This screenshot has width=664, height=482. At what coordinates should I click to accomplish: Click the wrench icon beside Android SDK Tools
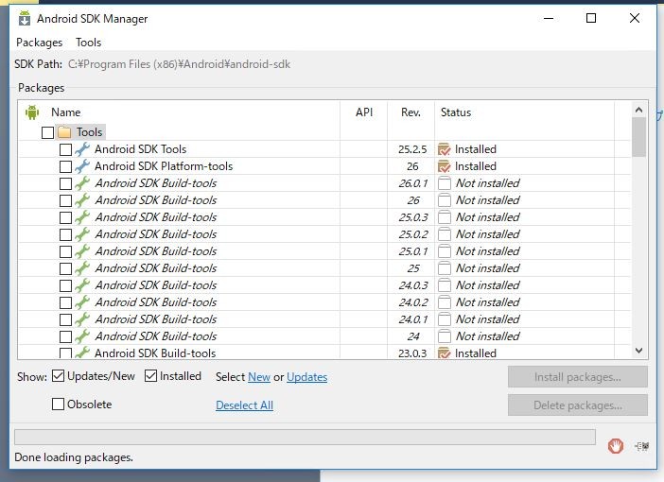(x=82, y=149)
